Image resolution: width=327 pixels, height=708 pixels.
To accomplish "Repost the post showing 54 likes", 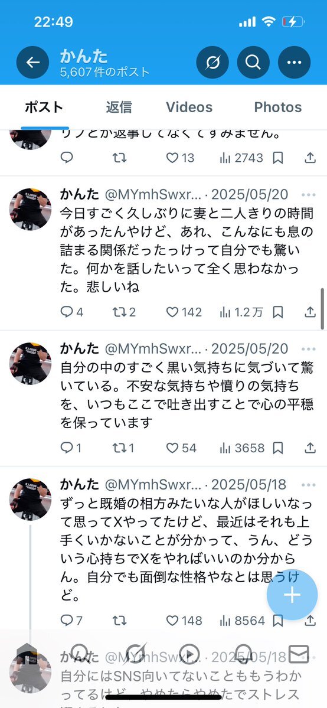I will coord(123,448).
